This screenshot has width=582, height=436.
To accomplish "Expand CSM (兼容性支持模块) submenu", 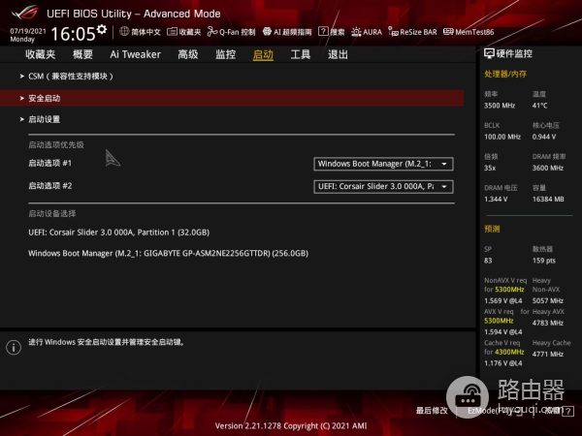I will pyautogui.click(x=232, y=77).
